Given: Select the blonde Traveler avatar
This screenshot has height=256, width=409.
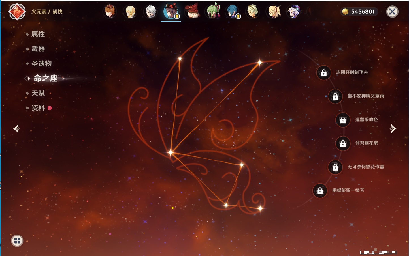Looking at the screenshot, I should click(130, 12).
